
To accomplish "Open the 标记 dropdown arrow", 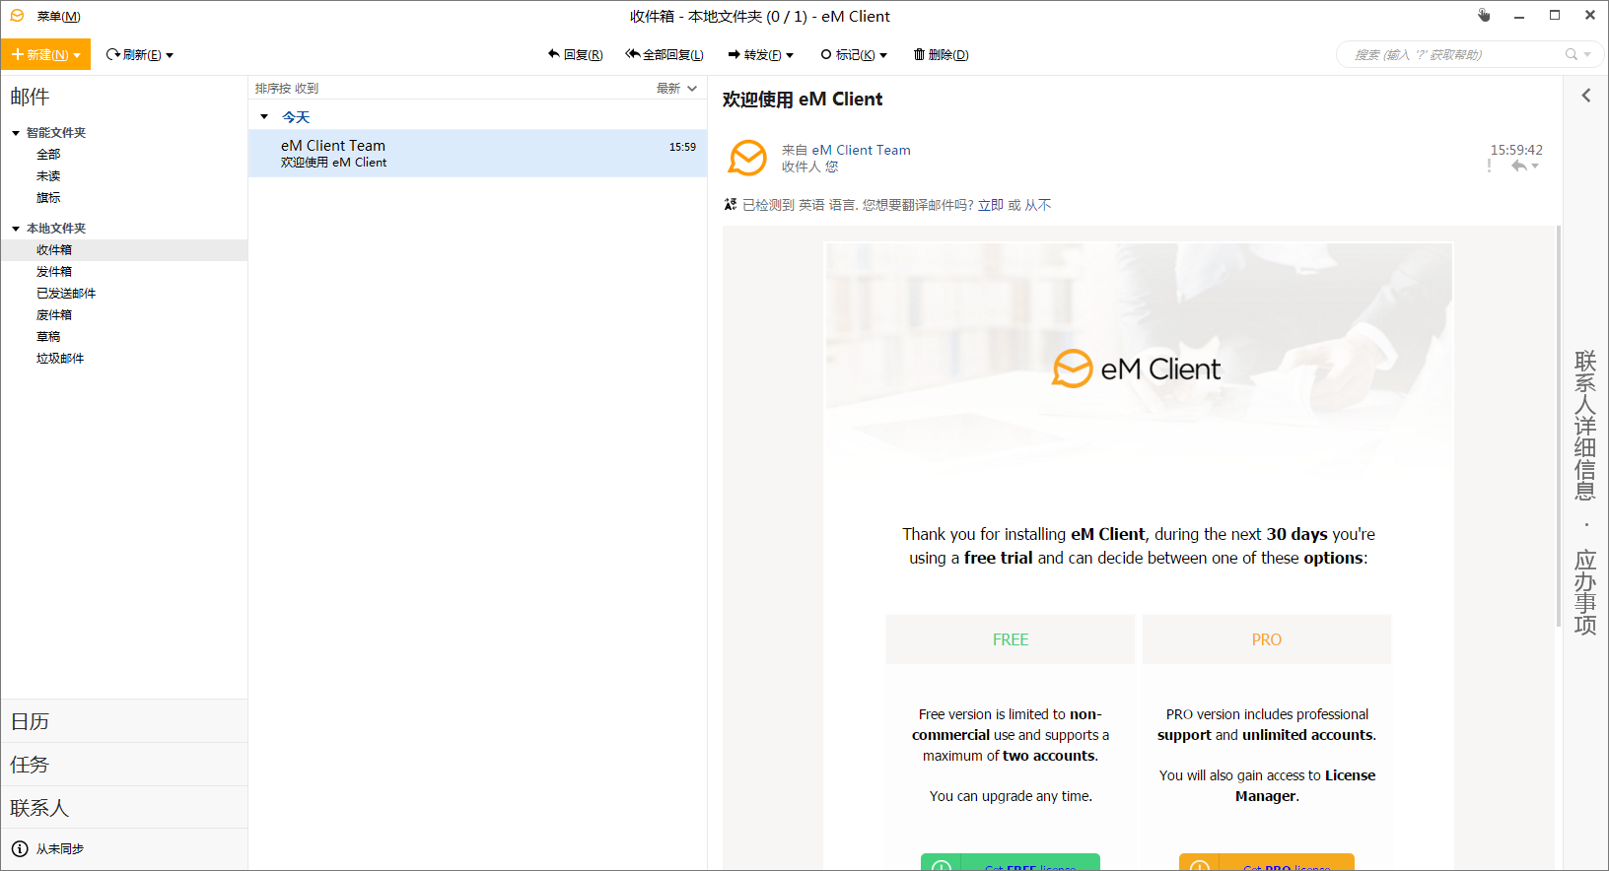I will pyautogui.click(x=883, y=55).
